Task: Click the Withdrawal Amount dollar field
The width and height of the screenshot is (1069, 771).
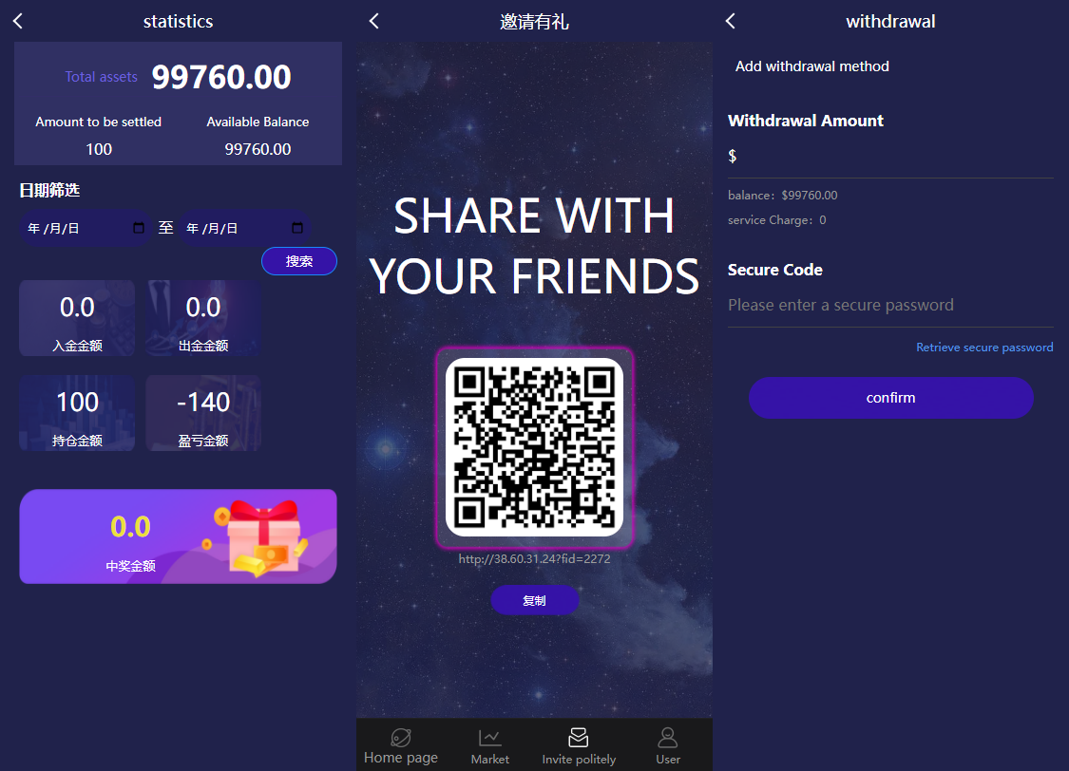Action: click(x=890, y=157)
